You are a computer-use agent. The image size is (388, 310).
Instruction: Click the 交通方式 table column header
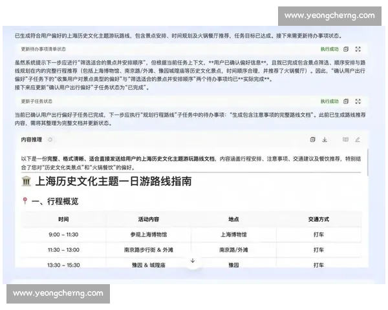[319, 220]
